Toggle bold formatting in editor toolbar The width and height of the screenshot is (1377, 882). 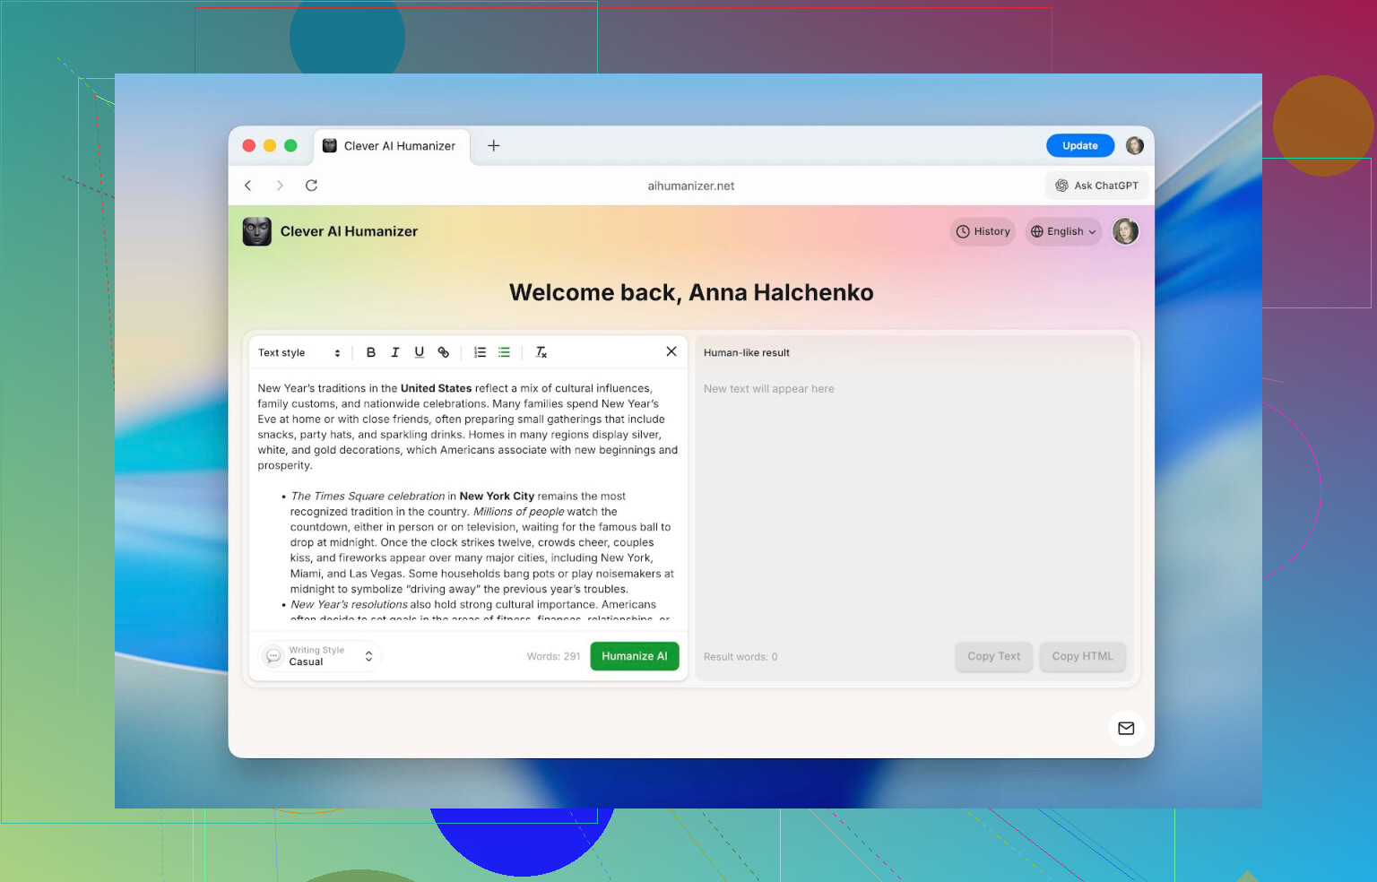click(x=371, y=352)
